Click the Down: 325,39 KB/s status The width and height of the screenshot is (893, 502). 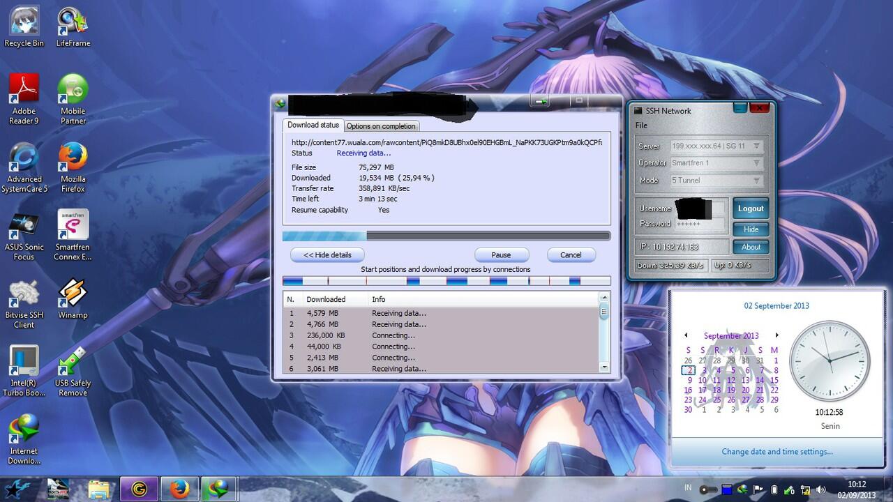pyautogui.click(x=670, y=266)
